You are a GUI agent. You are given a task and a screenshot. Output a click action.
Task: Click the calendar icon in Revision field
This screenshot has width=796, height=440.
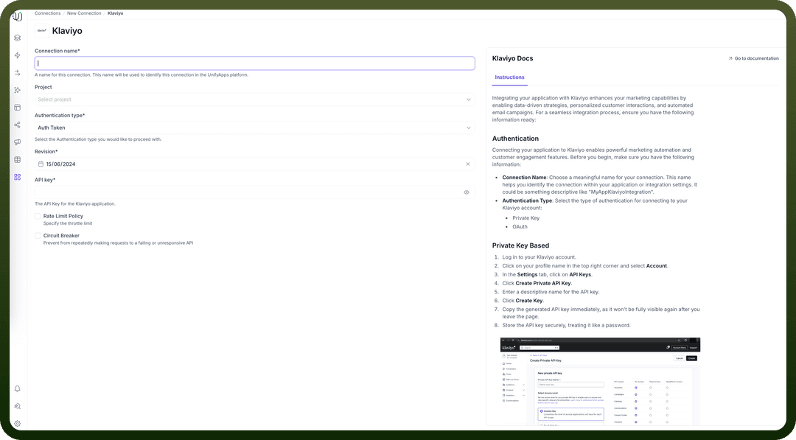41,164
